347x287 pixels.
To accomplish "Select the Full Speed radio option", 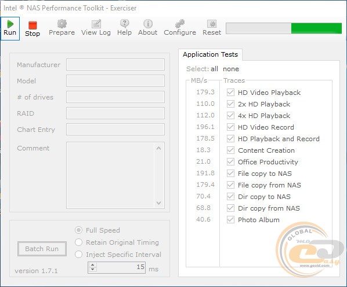I will click(x=78, y=230).
